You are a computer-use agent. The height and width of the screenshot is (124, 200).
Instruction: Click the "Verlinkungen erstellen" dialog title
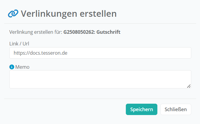click(x=68, y=13)
